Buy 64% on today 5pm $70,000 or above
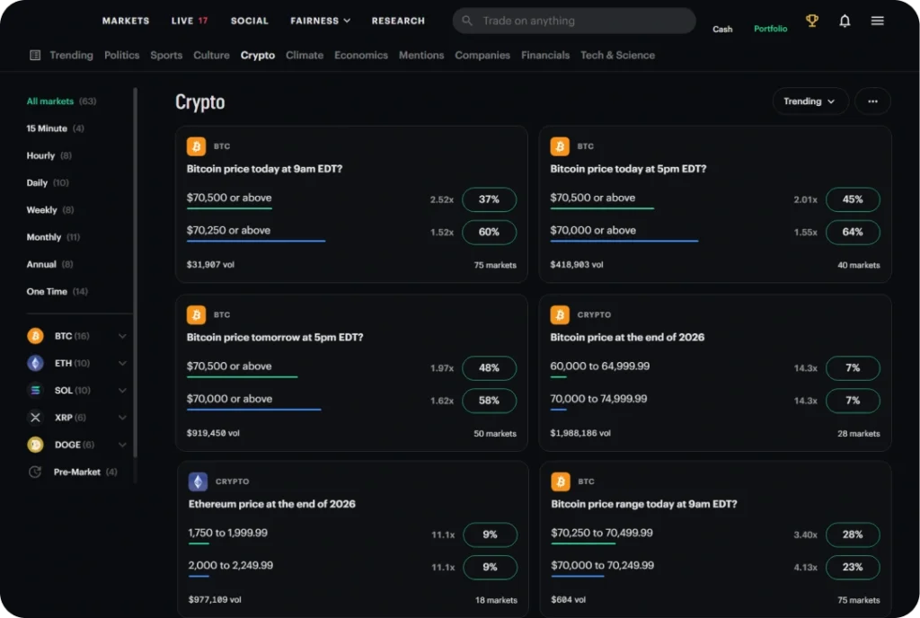The image size is (920, 618). (853, 232)
